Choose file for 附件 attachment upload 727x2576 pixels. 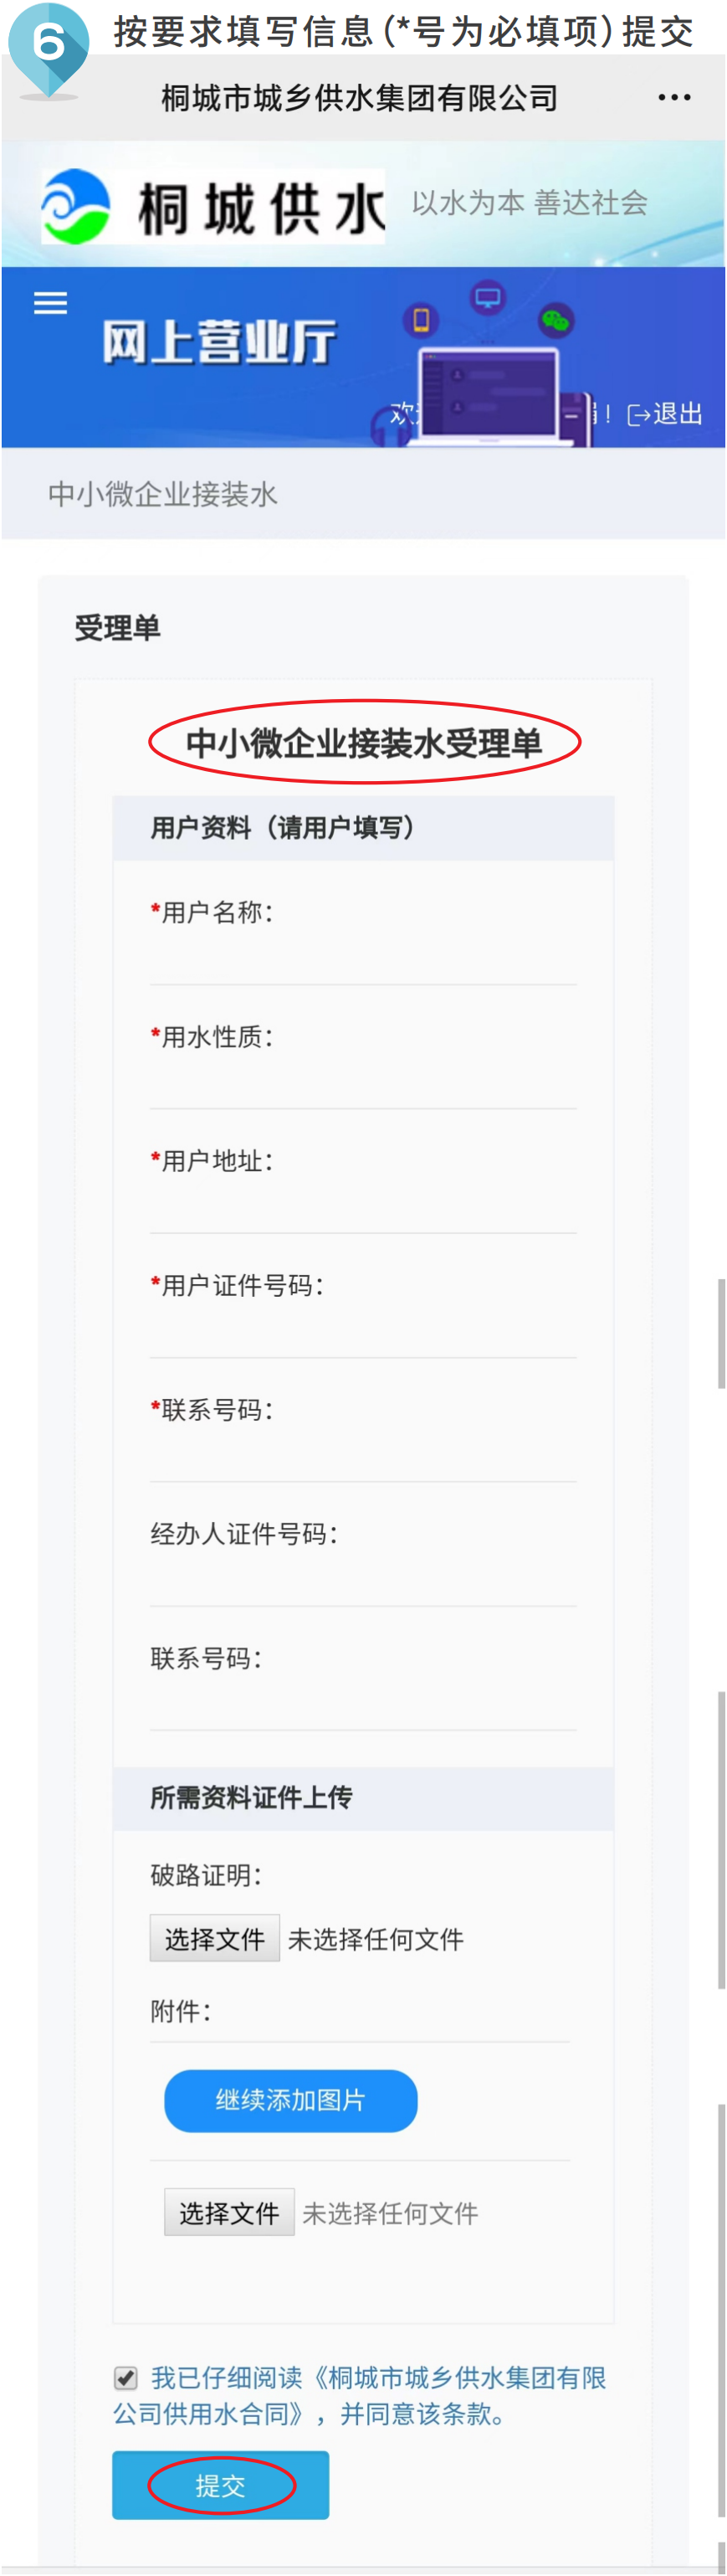[228, 2213]
